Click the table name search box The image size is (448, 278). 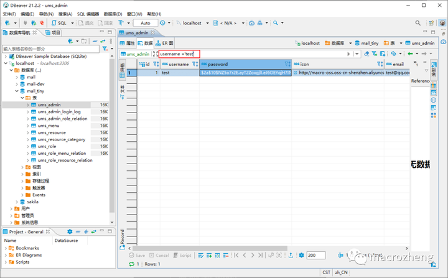(51, 49)
